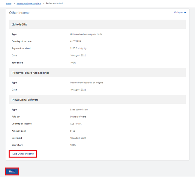Click 'Income from boarders or lodgers' value

tap(87, 82)
